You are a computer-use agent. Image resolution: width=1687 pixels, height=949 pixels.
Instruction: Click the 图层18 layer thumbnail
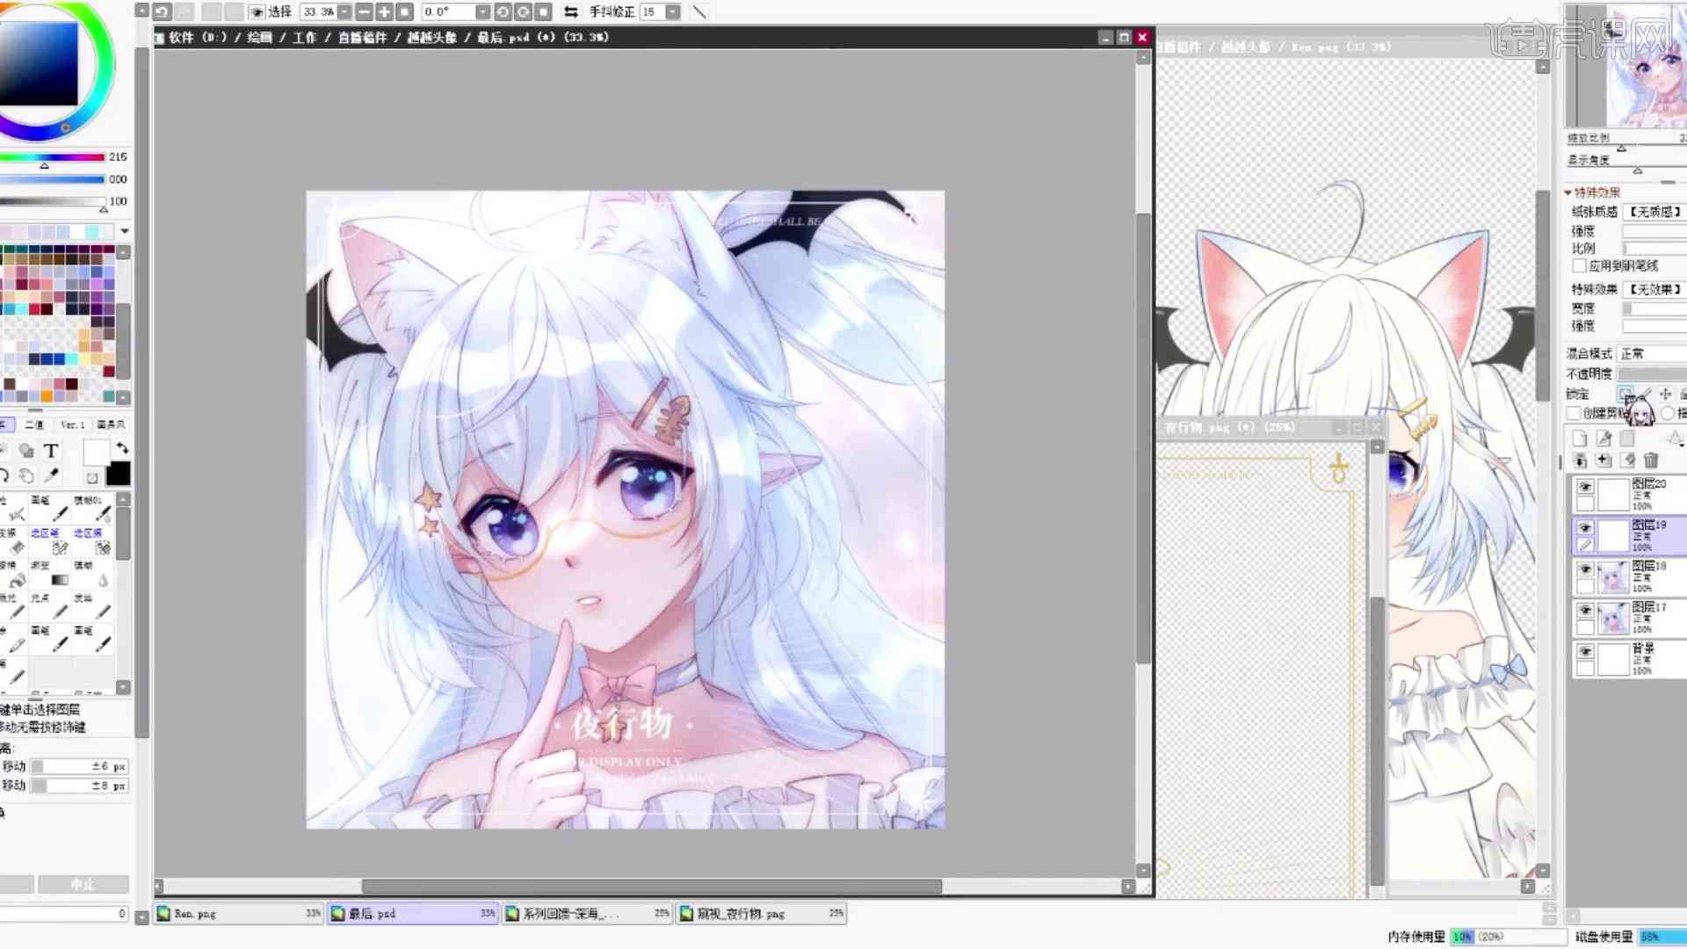click(x=1613, y=577)
